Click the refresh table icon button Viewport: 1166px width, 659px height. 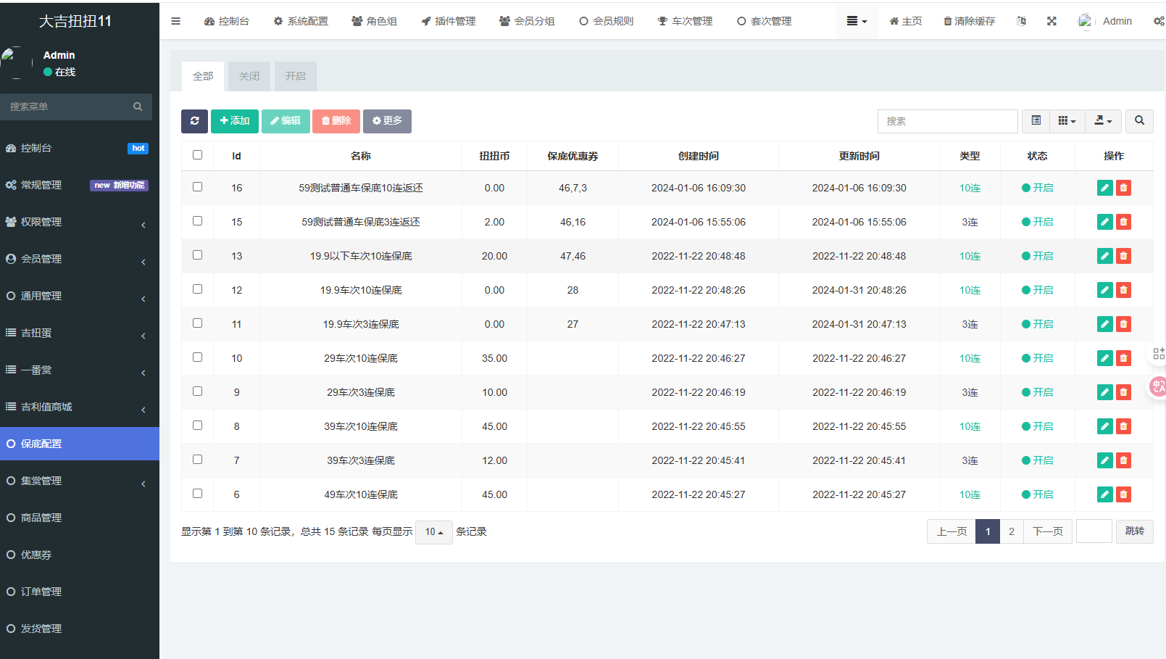[194, 121]
